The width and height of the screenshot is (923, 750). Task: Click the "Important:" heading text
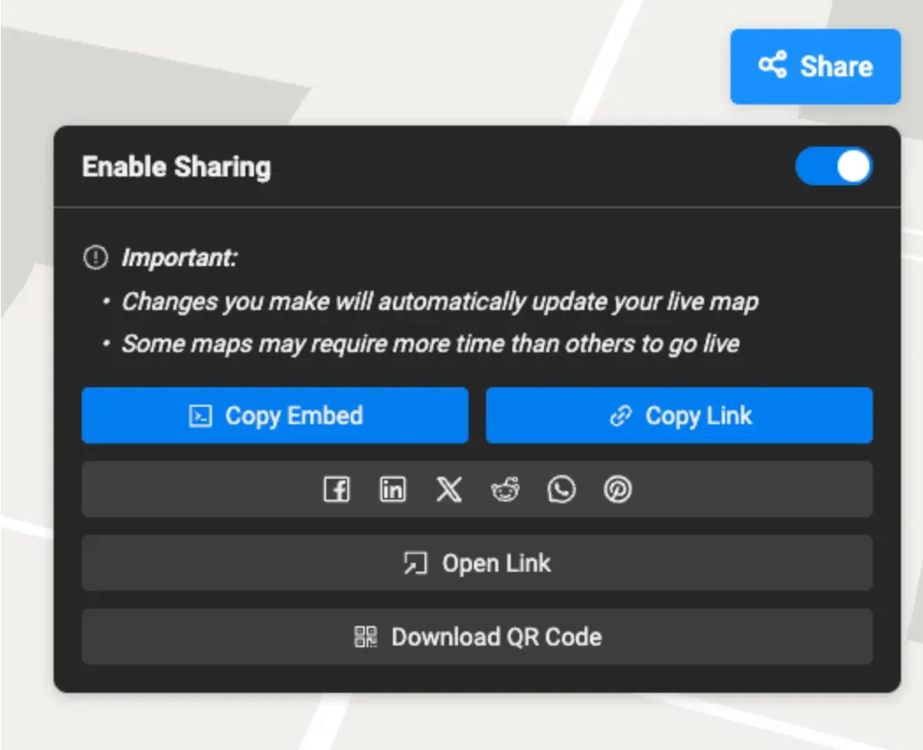click(179, 257)
